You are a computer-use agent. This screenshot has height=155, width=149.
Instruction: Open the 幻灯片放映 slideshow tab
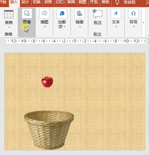click(60, 2)
